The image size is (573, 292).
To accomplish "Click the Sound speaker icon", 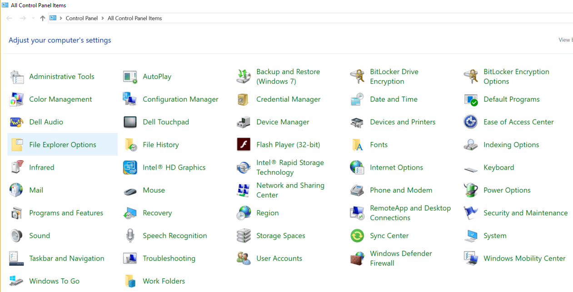I will pyautogui.click(x=17, y=236).
